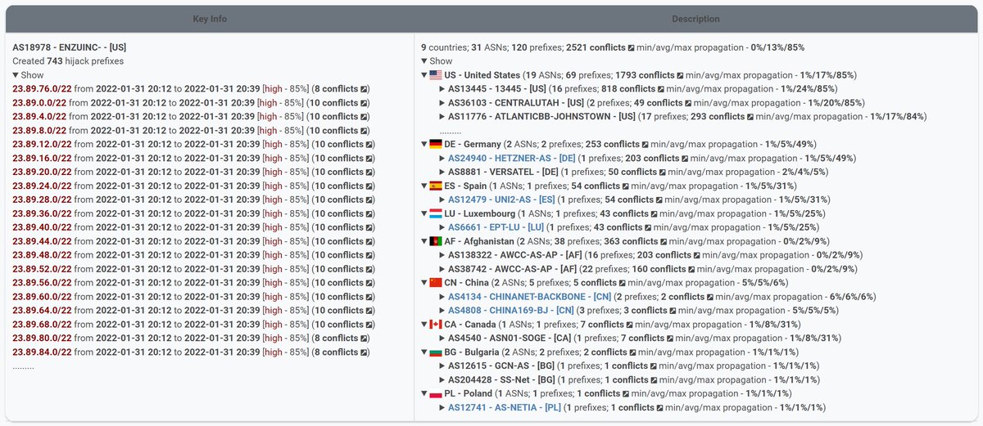Screen dimensions: 983x426
Task: Click the Key Info column header
Action: pyautogui.click(x=211, y=19)
